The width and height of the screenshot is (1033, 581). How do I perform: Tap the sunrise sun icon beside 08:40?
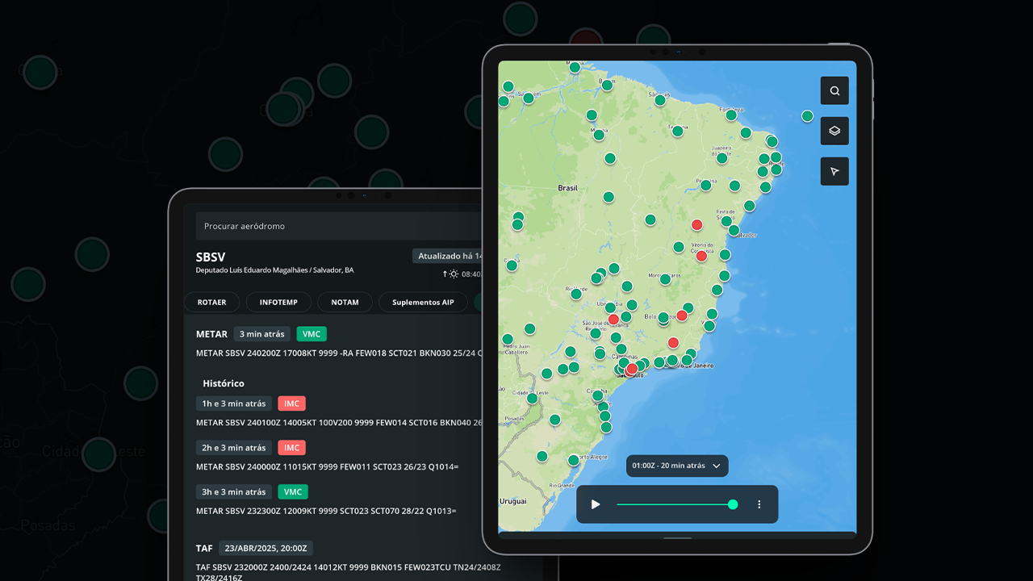click(454, 274)
